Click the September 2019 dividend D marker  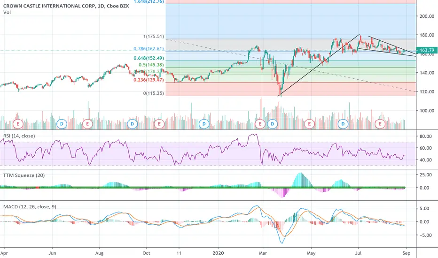tap(133, 124)
